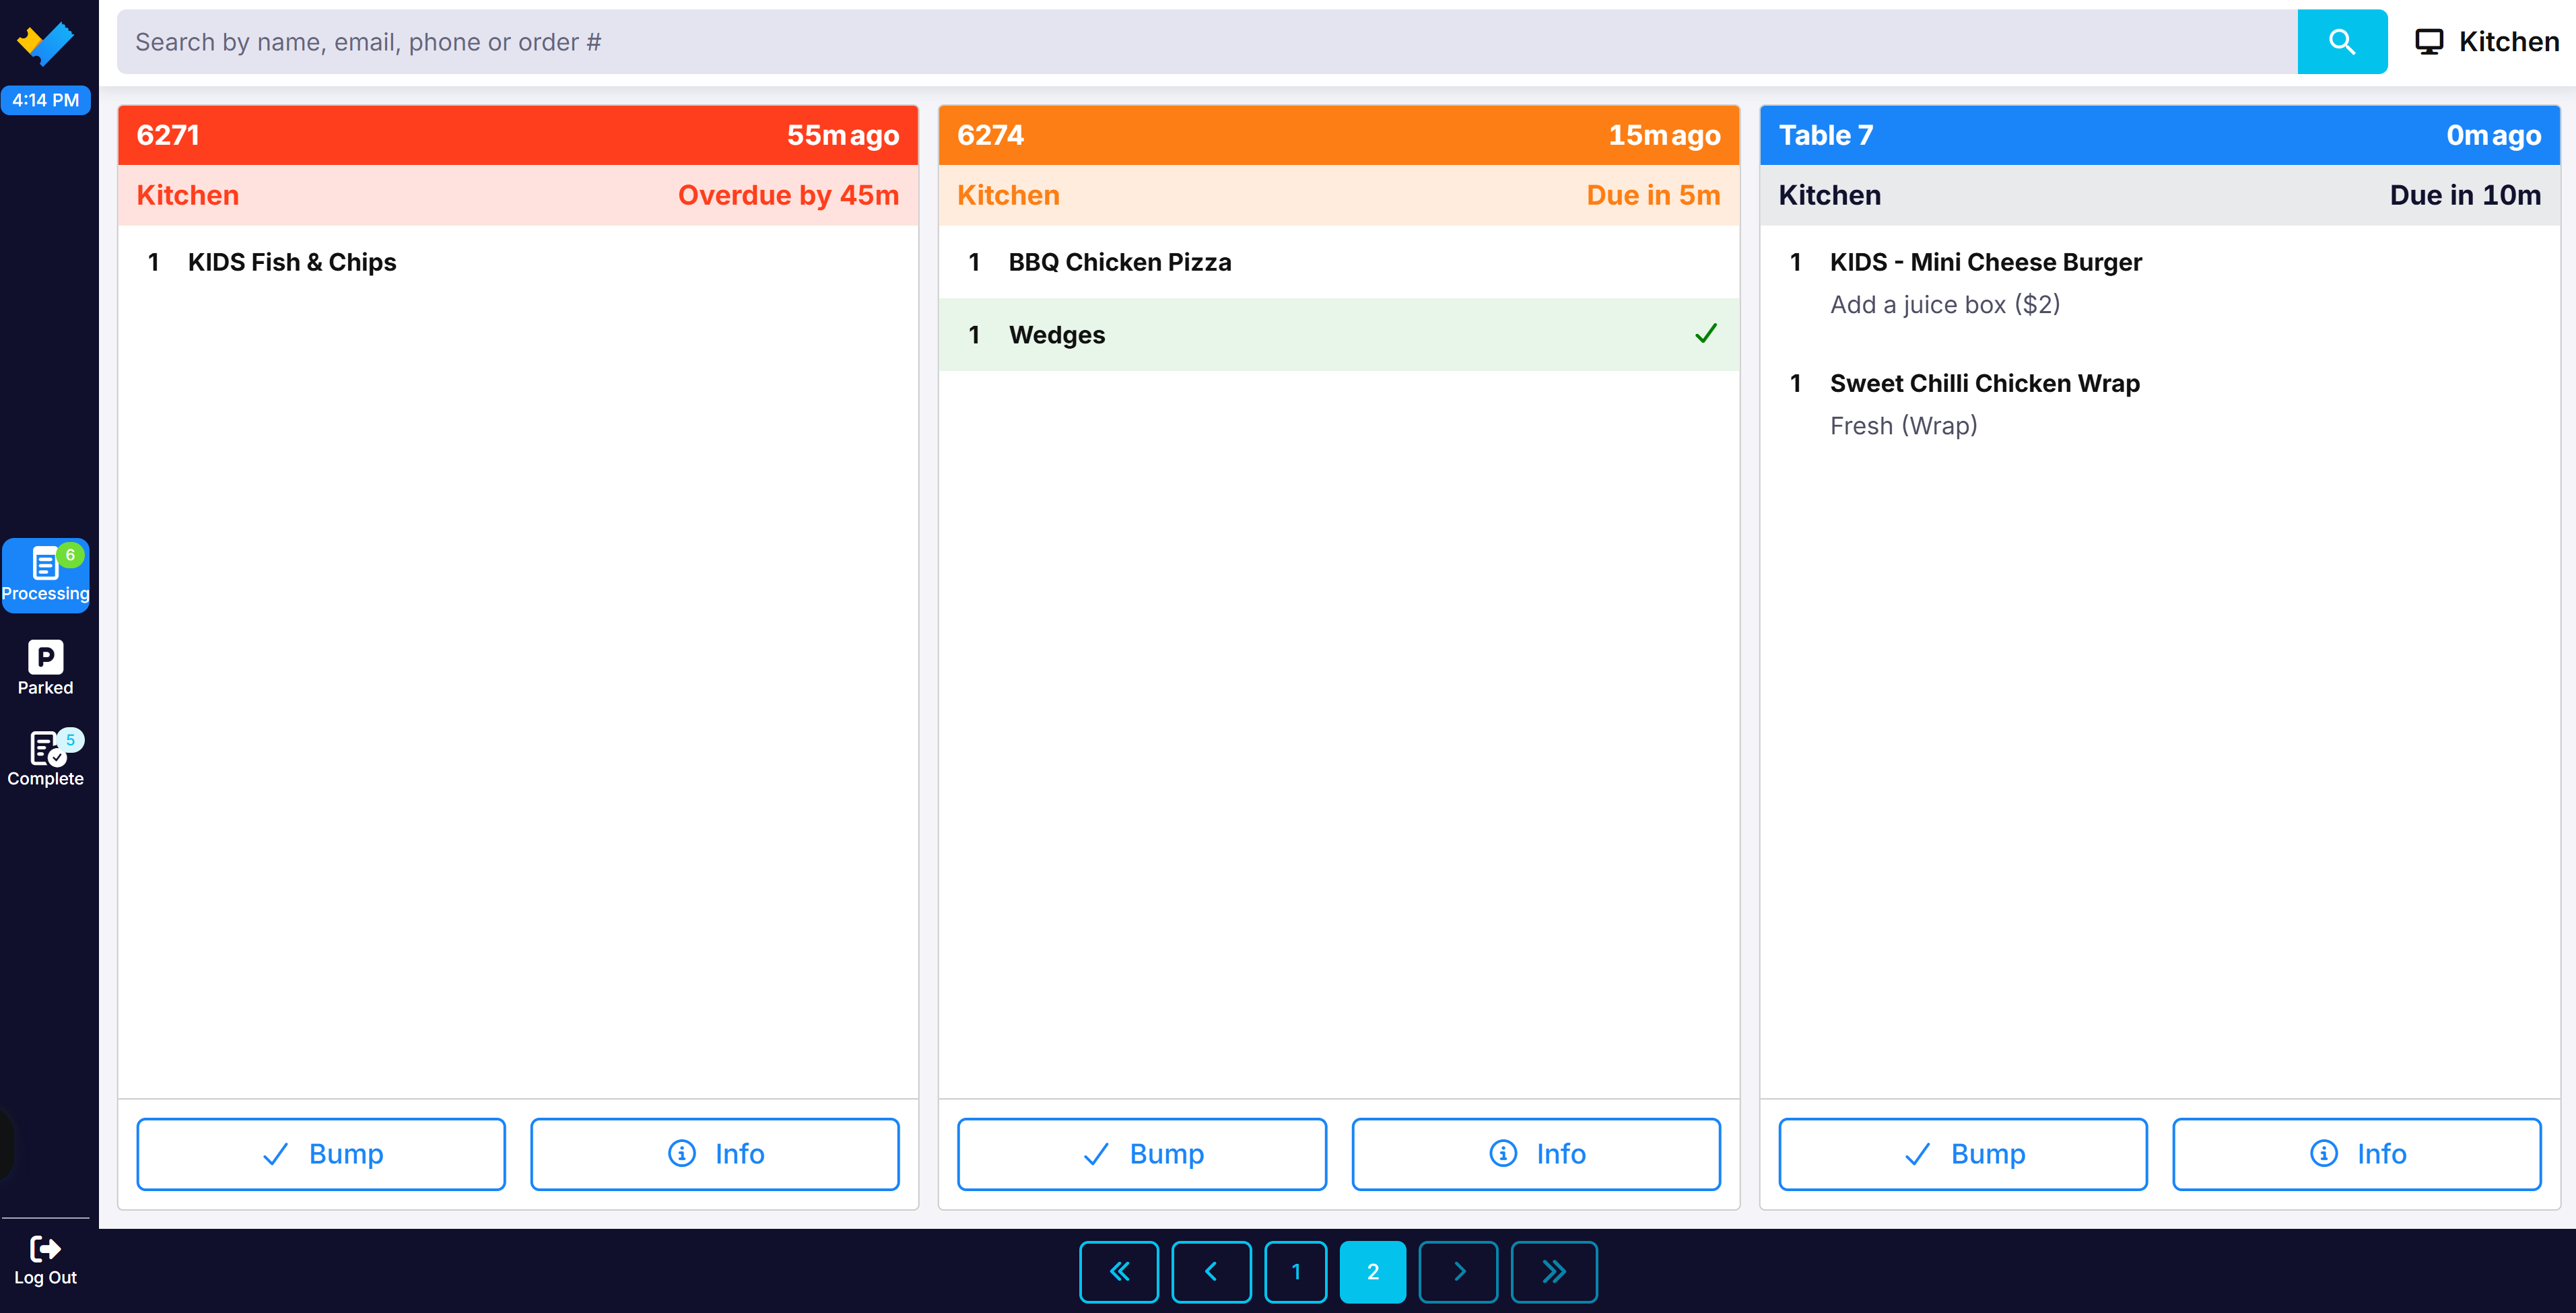Click the search magnifier button

pos(2341,42)
